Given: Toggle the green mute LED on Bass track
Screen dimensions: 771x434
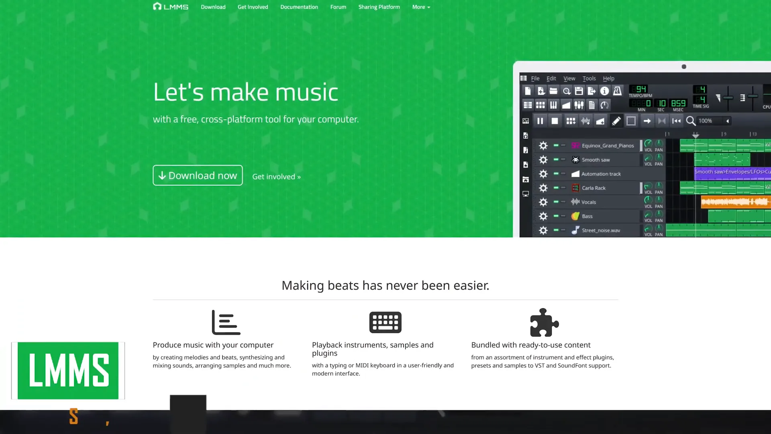Looking at the screenshot, I should point(556,216).
